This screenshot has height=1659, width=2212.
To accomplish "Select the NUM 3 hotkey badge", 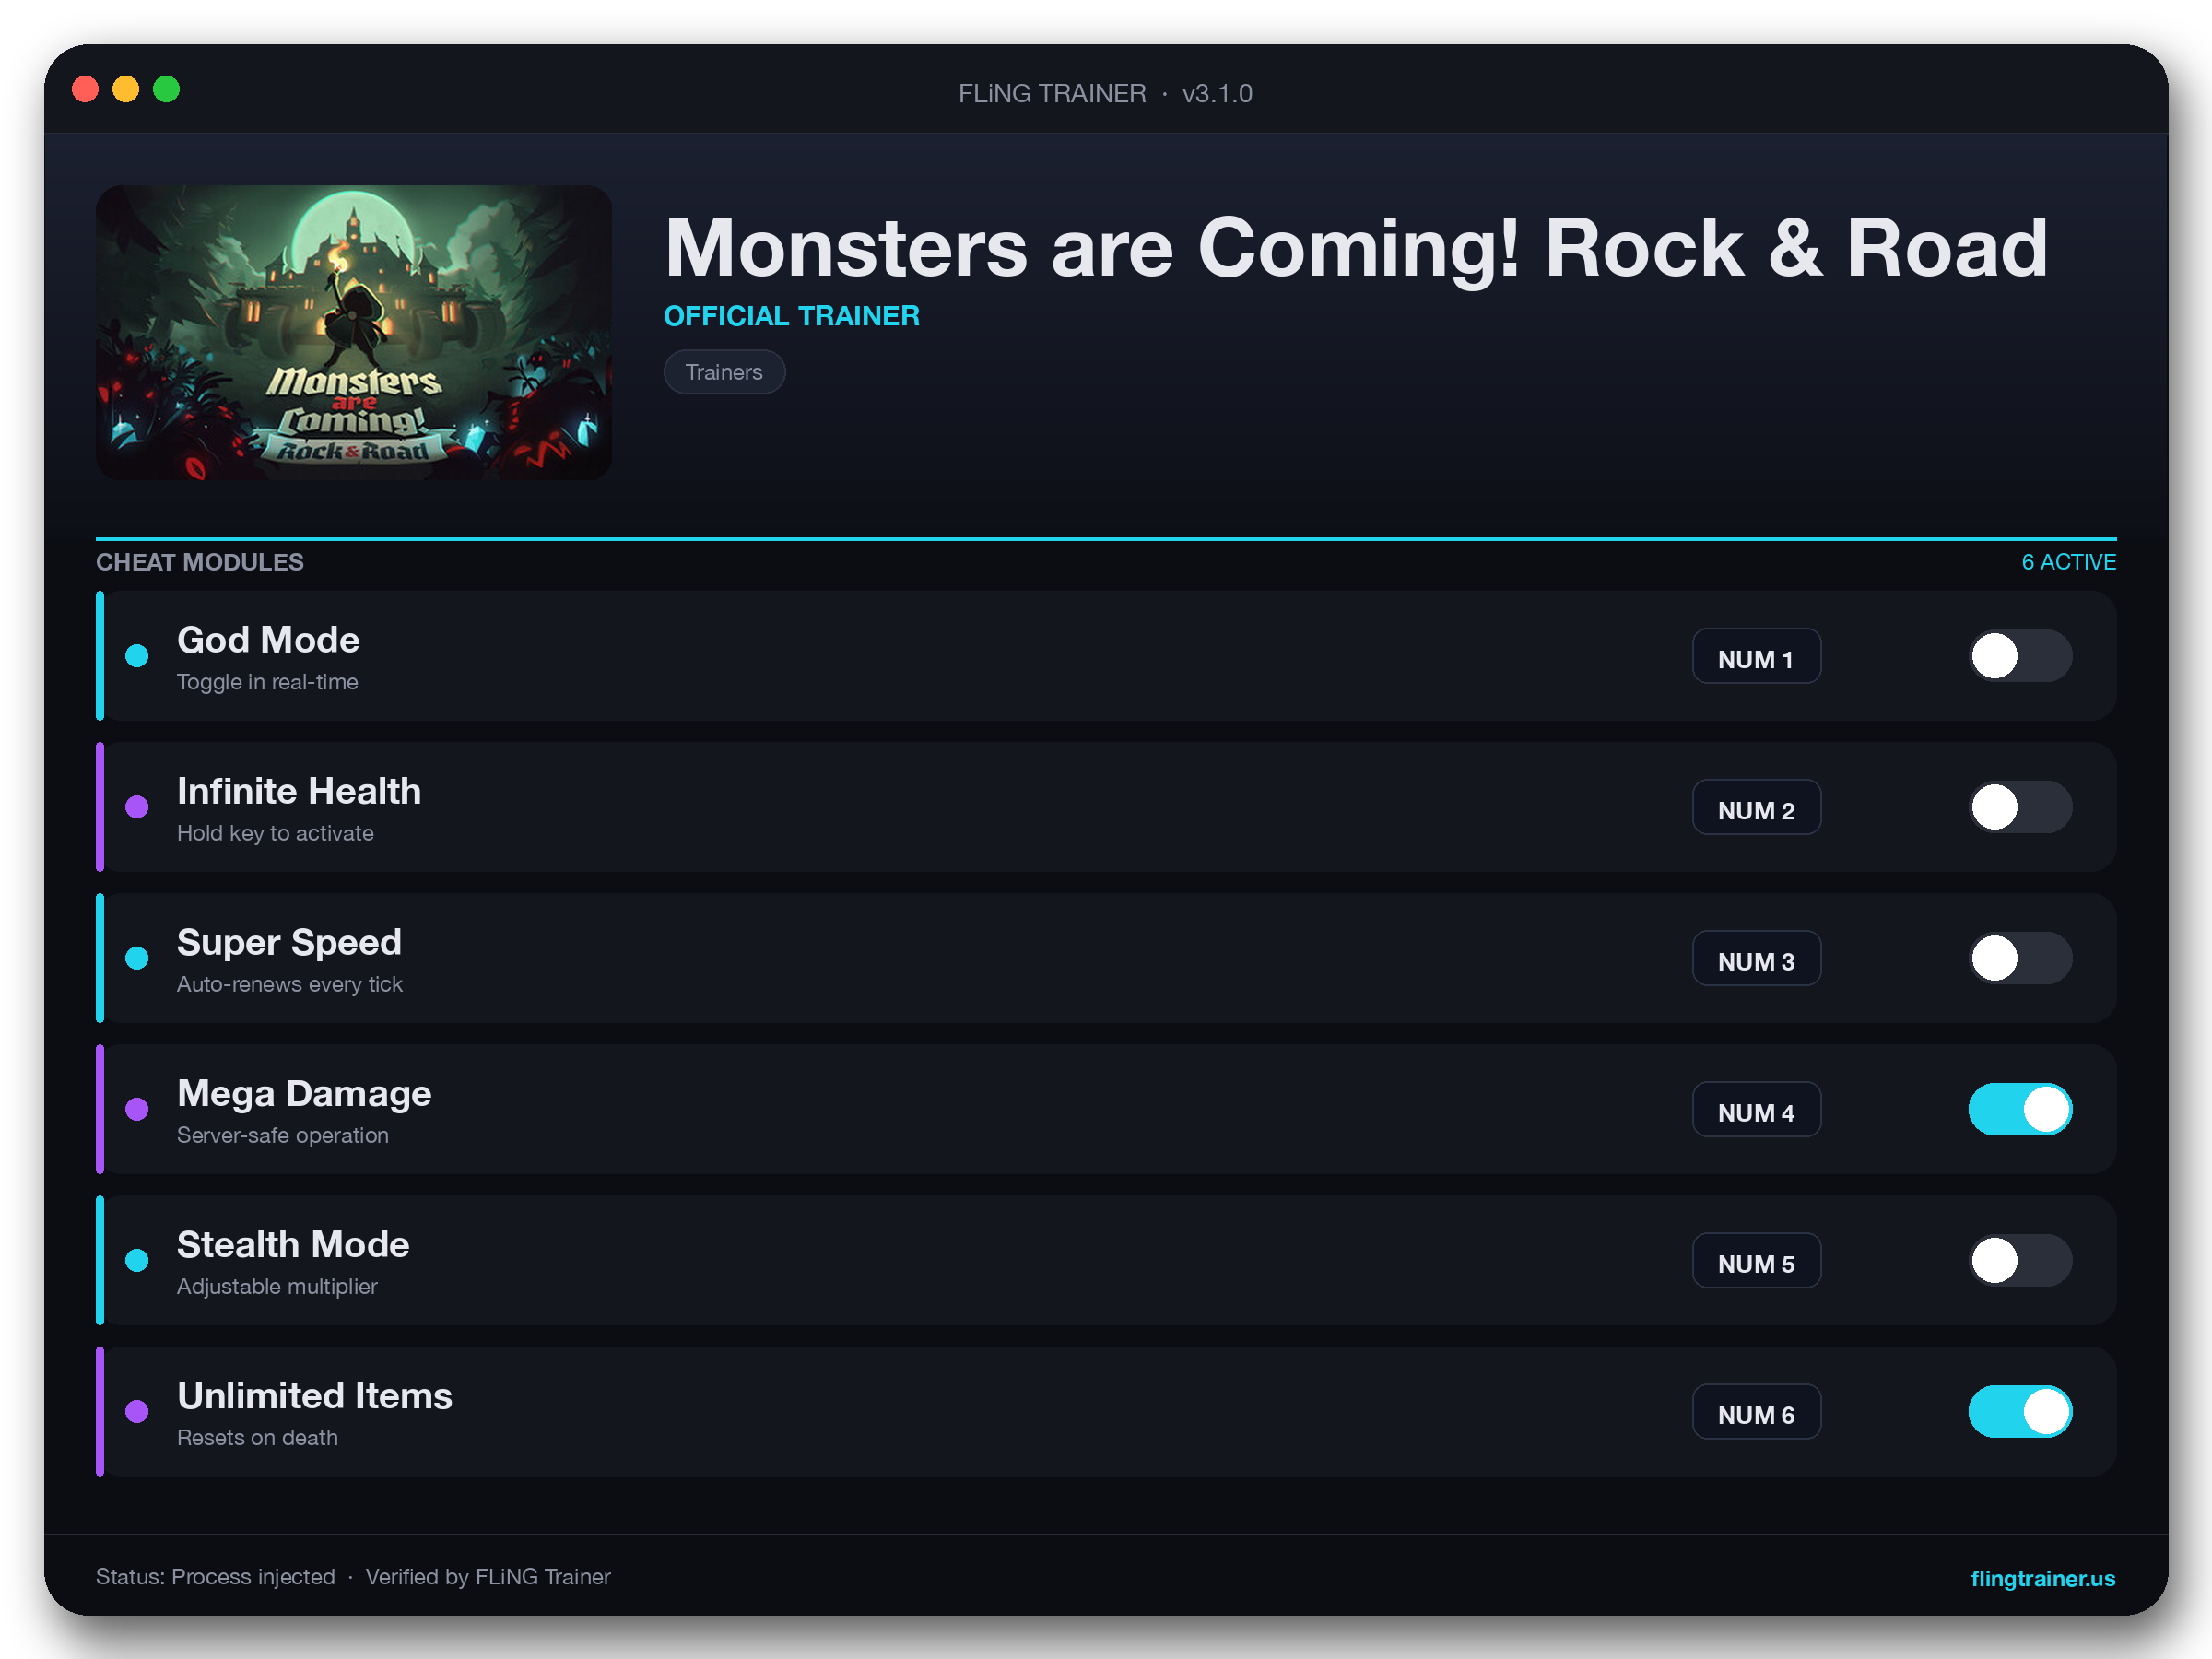I will click(x=1756, y=958).
